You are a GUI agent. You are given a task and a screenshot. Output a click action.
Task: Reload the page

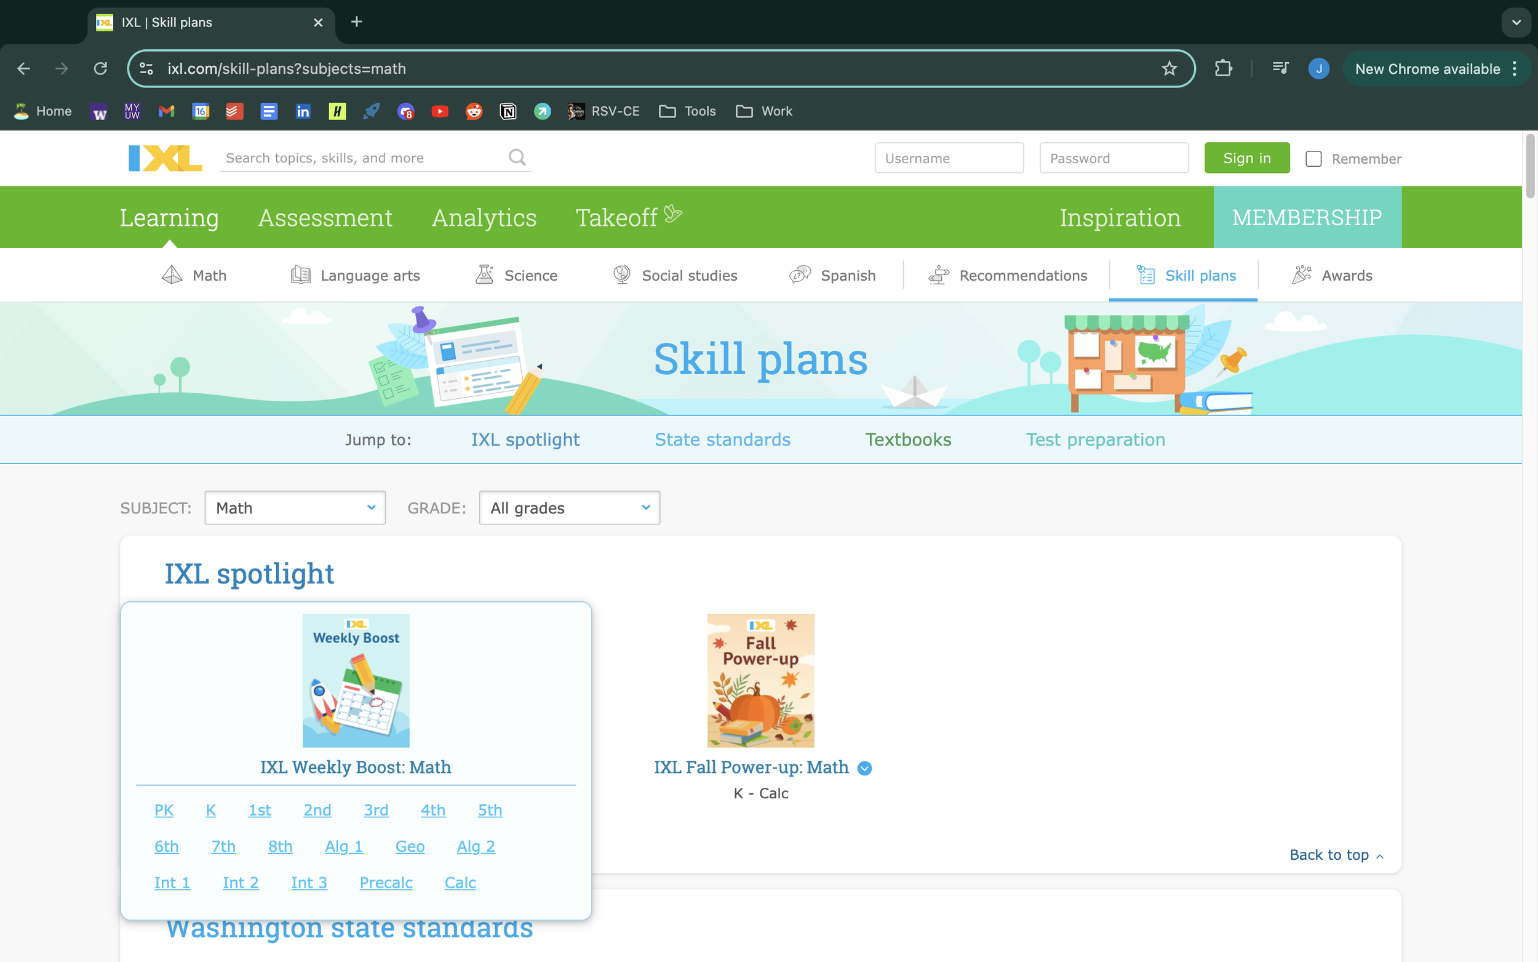coord(100,69)
